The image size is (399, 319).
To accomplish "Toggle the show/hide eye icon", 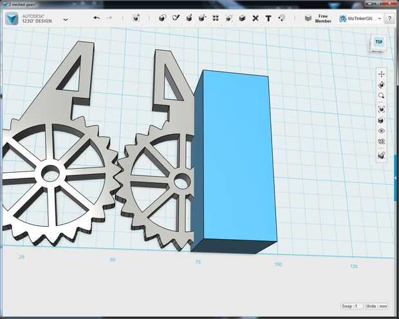I will (x=382, y=131).
